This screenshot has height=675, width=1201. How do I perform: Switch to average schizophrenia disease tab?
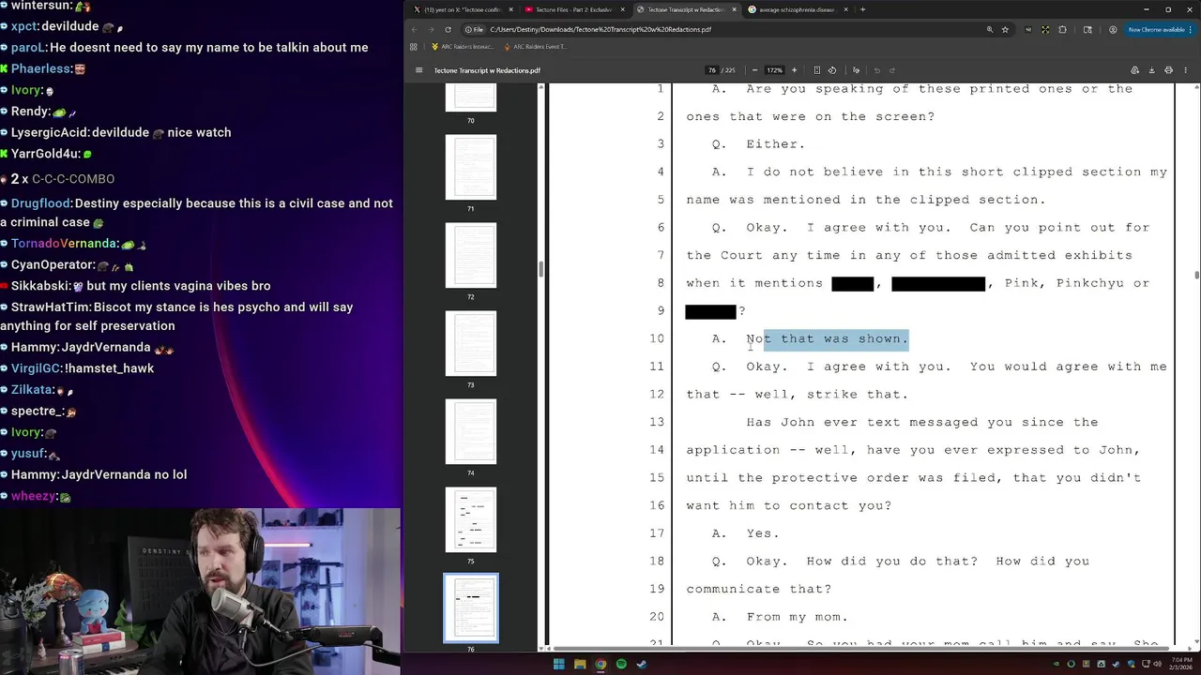(x=796, y=9)
